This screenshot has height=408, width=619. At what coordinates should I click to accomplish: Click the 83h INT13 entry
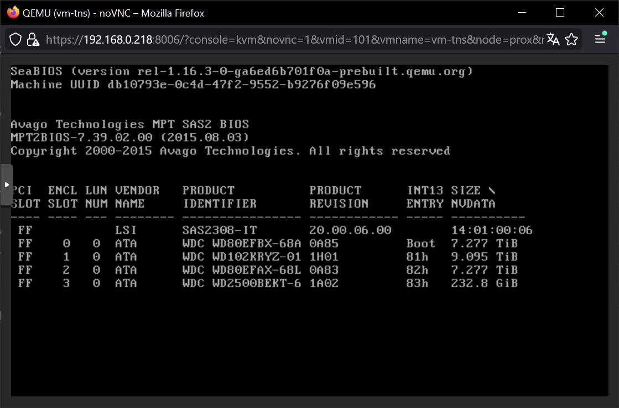(x=417, y=283)
